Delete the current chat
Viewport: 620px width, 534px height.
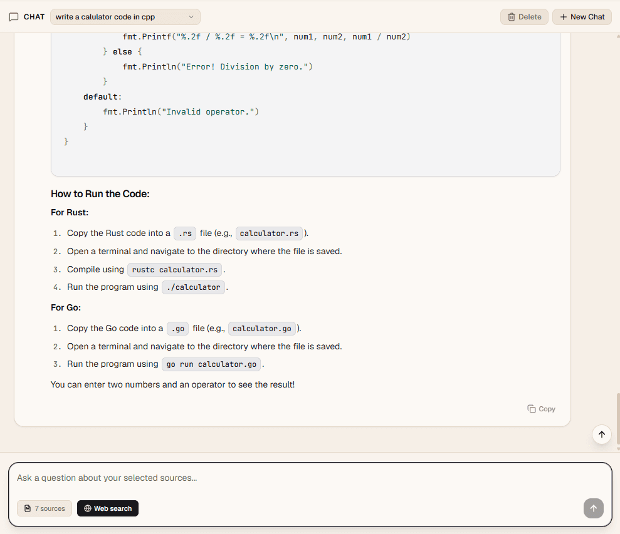(524, 17)
